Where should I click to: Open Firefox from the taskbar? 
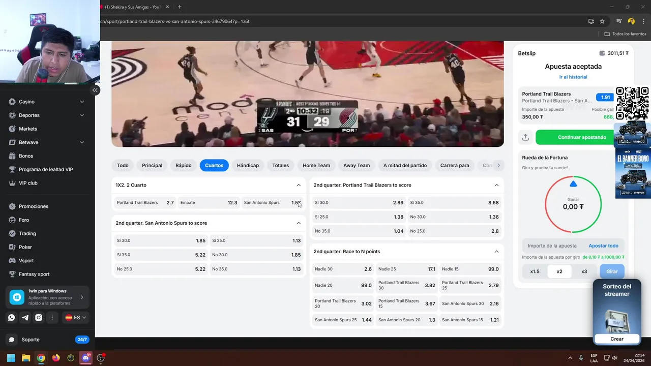point(56,358)
